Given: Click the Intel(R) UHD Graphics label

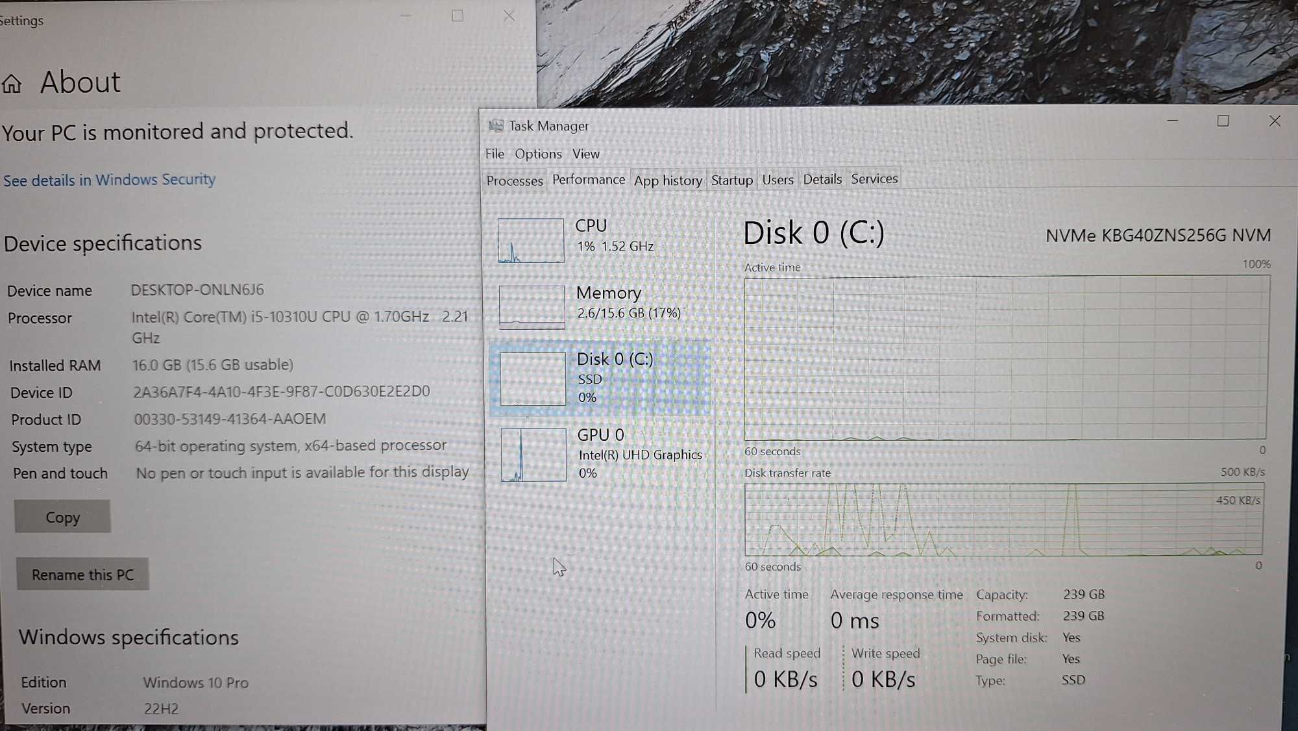Looking at the screenshot, I should (x=640, y=454).
